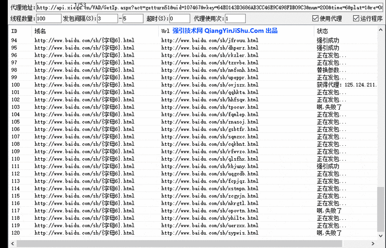Viewport: 386px width, 248px height.
Task: Click URL ending in uqgcdb.html
Action: tap(210, 174)
